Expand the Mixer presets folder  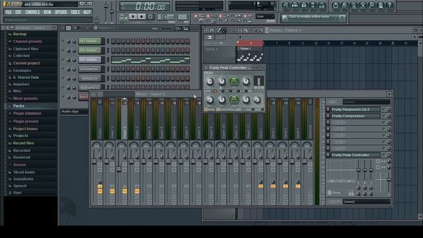tap(25, 99)
